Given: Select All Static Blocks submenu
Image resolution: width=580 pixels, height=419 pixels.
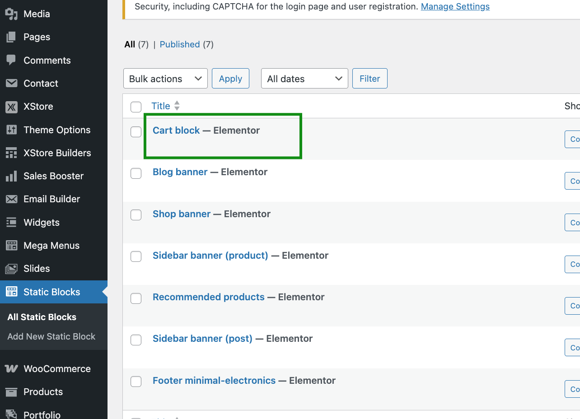Looking at the screenshot, I should coord(42,317).
